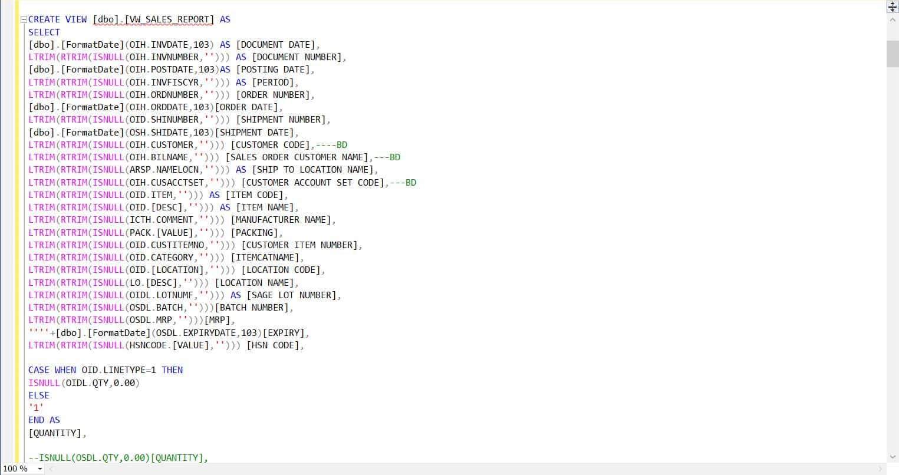Collapse the CREATE VIEW code block
The height and width of the screenshot is (475, 899).
pyautogui.click(x=24, y=19)
